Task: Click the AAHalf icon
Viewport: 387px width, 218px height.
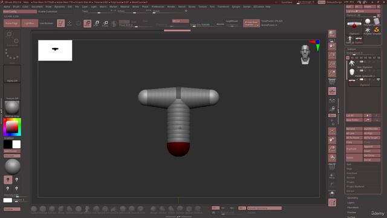Action: click(x=332, y=73)
